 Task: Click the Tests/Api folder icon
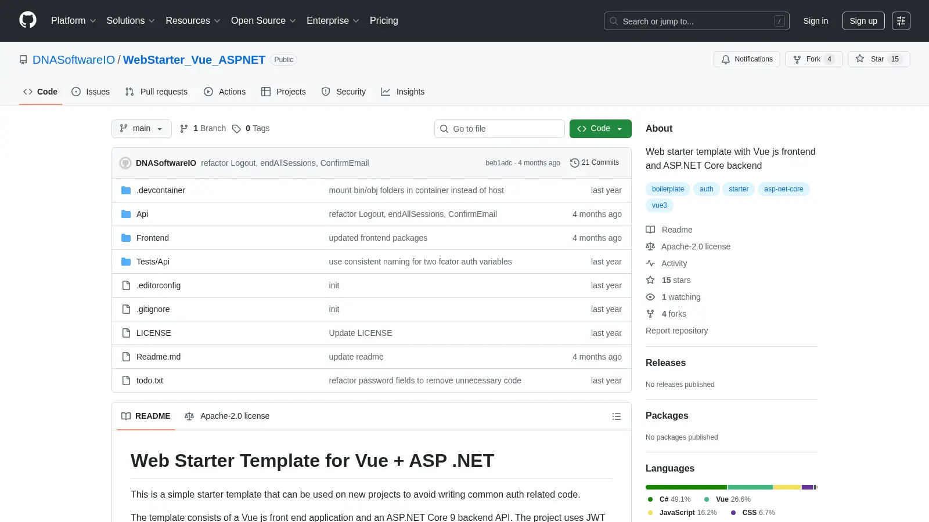[126, 262]
